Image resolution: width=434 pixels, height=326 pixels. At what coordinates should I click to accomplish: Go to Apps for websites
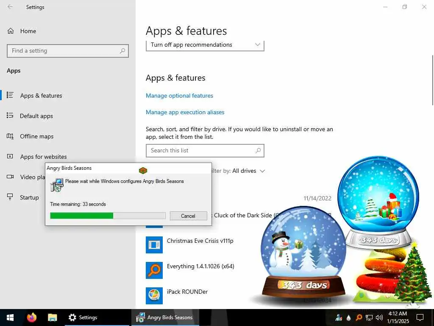tap(43, 157)
